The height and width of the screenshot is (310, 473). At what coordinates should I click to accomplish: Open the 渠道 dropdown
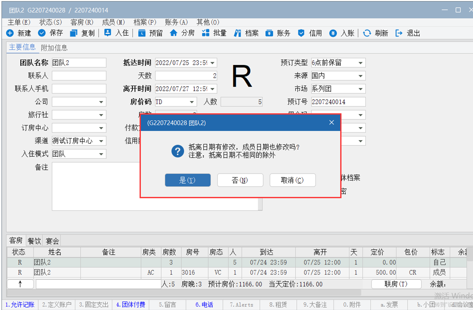pyautogui.click(x=101, y=141)
